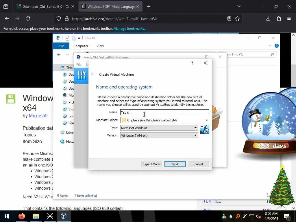The height and width of the screenshot is (222, 296).
Task: Open the notification center
Action: pyautogui.click(x=287, y=216)
